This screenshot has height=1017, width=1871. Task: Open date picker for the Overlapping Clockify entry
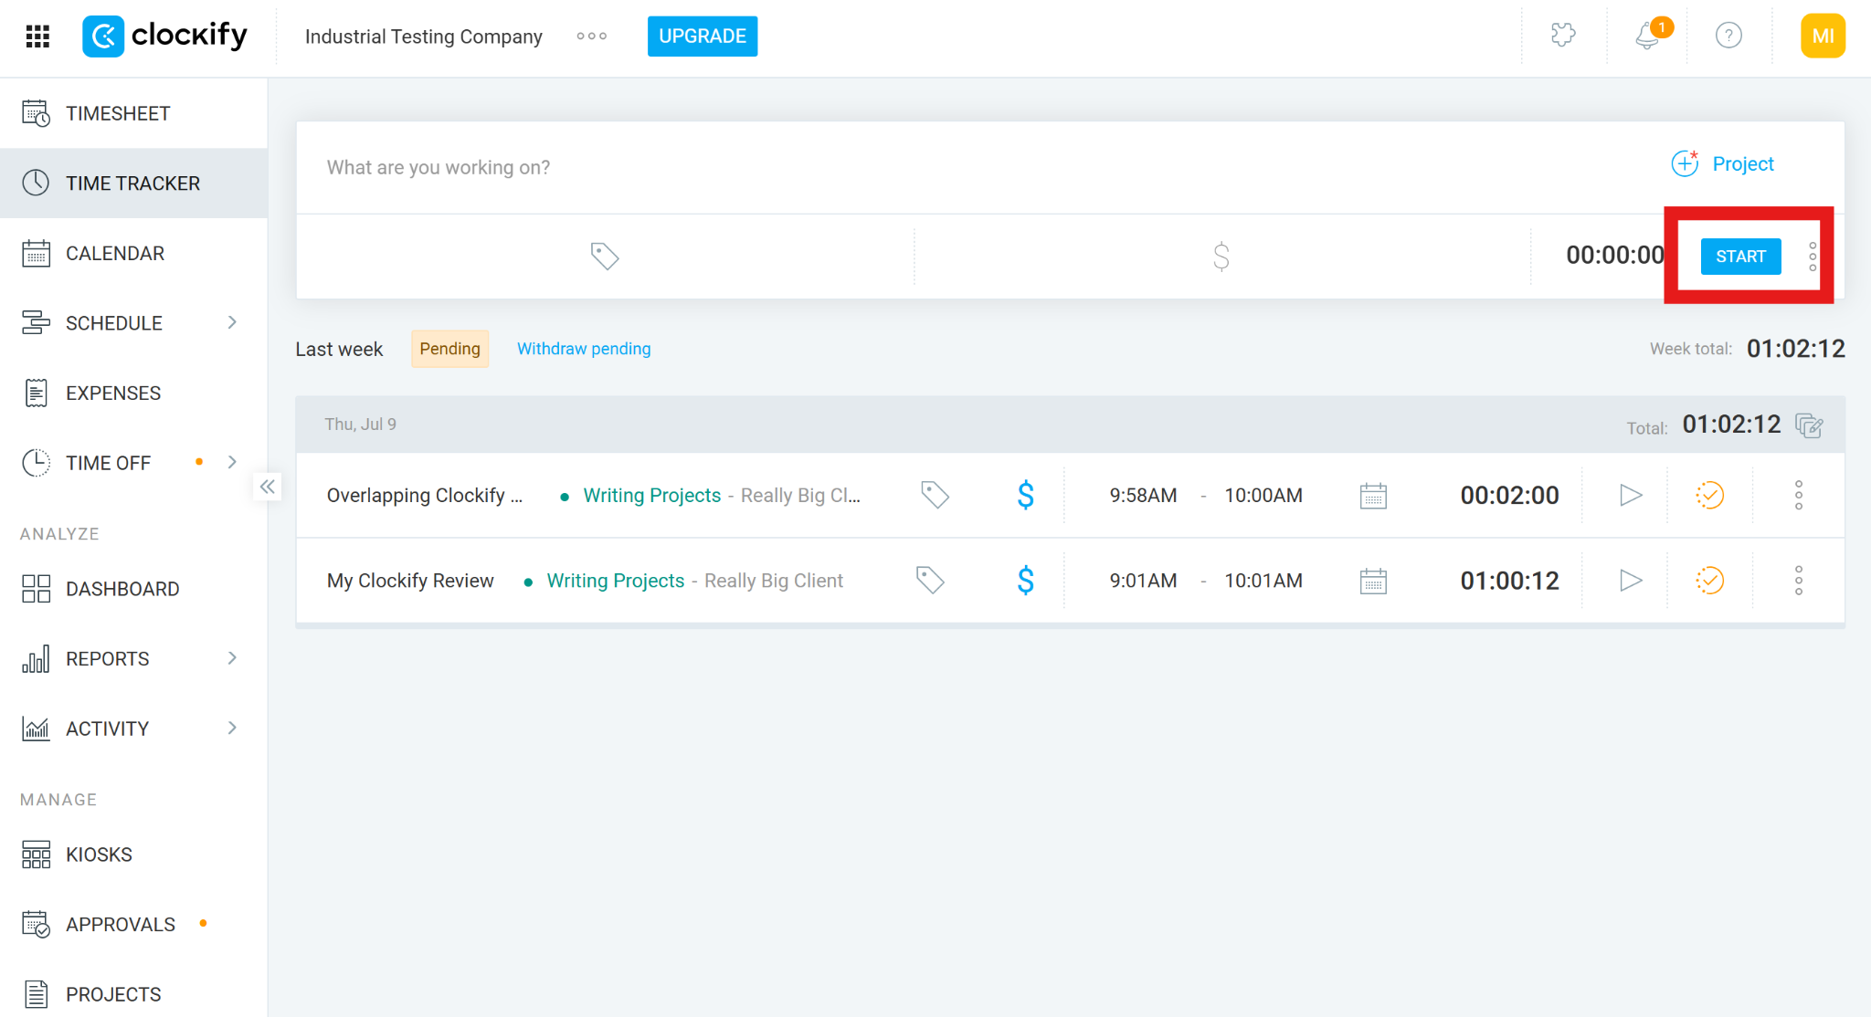1373,496
